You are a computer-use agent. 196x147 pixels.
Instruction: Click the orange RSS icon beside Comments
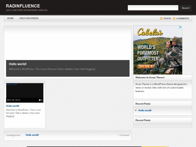174,18
